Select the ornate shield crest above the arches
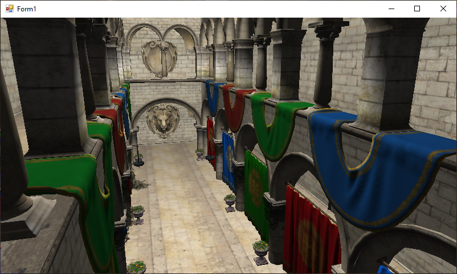Image resolution: width=457 pixels, height=274 pixels. pyautogui.click(x=159, y=57)
